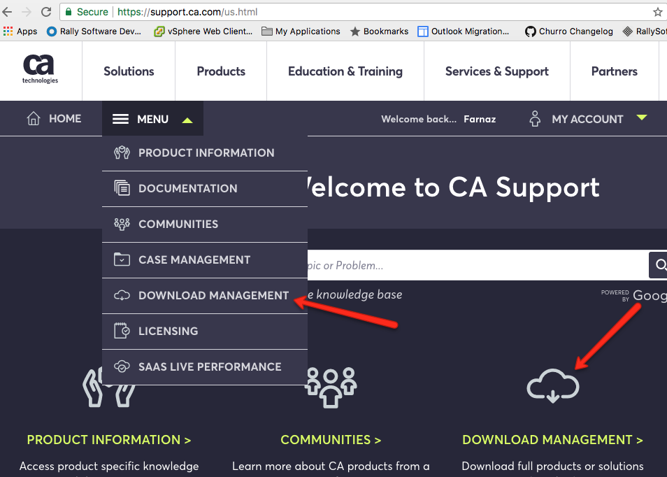Click the username Farnaz

click(480, 119)
